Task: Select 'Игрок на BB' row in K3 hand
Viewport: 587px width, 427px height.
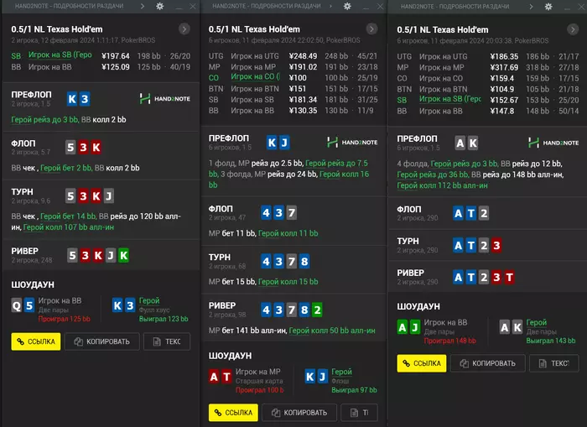Action: [101, 67]
